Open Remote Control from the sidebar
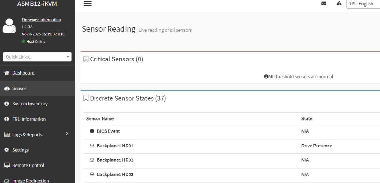The image size is (380, 183). (28, 165)
